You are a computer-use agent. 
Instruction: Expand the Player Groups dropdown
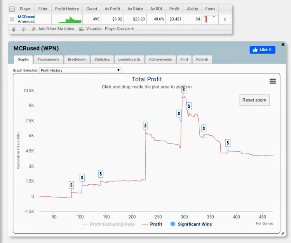(119, 29)
